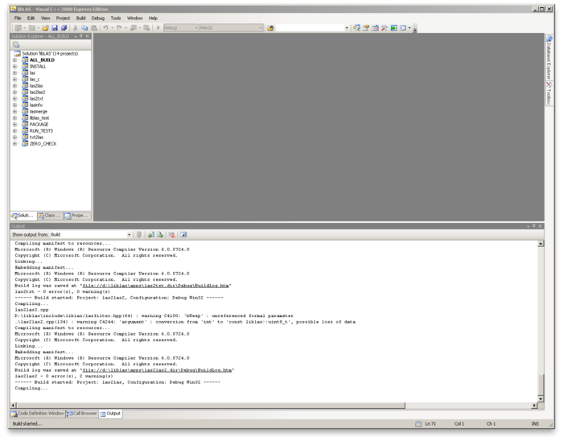Image resolution: width=563 pixels, height=441 pixels.
Task: Click the Redo arrow icon
Action: coord(119,27)
